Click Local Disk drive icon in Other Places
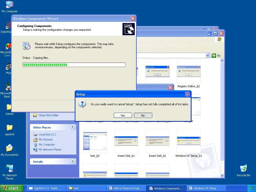Viewport: 256px width, 192px height. point(35,135)
